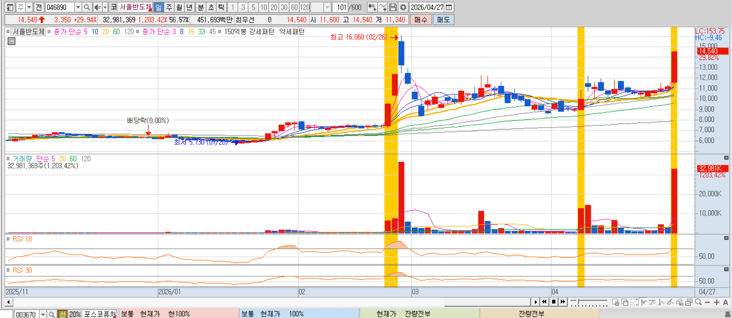Open the stock code 046890 dropdown arrow
The width and height of the screenshot is (732, 318).
(78, 7)
